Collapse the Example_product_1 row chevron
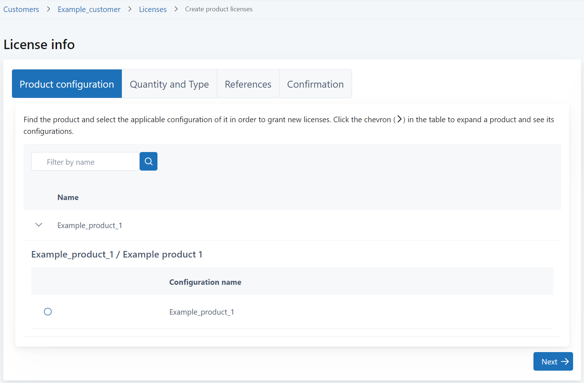584x383 pixels. [39, 225]
